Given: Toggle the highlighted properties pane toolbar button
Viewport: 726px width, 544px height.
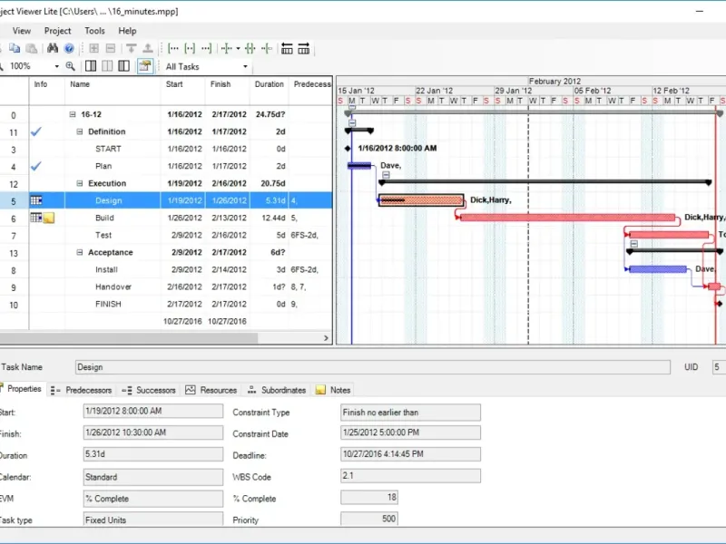Looking at the screenshot, I should 145,66.
